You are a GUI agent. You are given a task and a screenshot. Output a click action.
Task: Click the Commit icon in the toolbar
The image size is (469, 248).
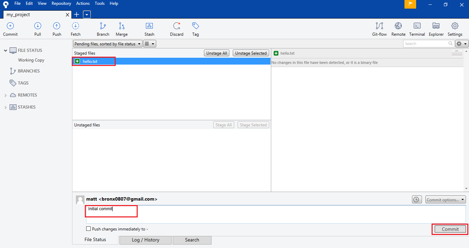coord(10,26)
